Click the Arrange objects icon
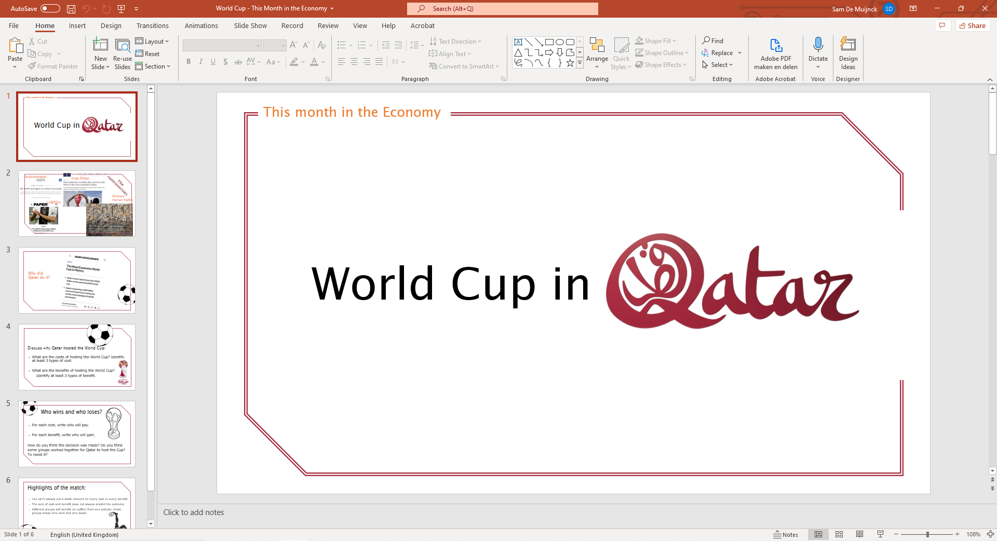 click(x=597, y=45)
